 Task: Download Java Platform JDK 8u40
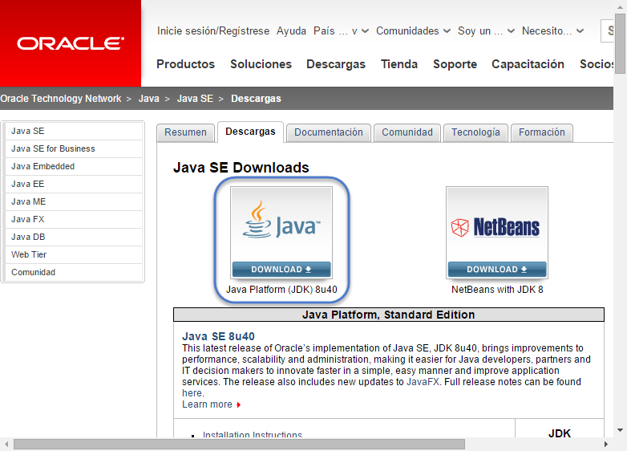tap(281, 270)
